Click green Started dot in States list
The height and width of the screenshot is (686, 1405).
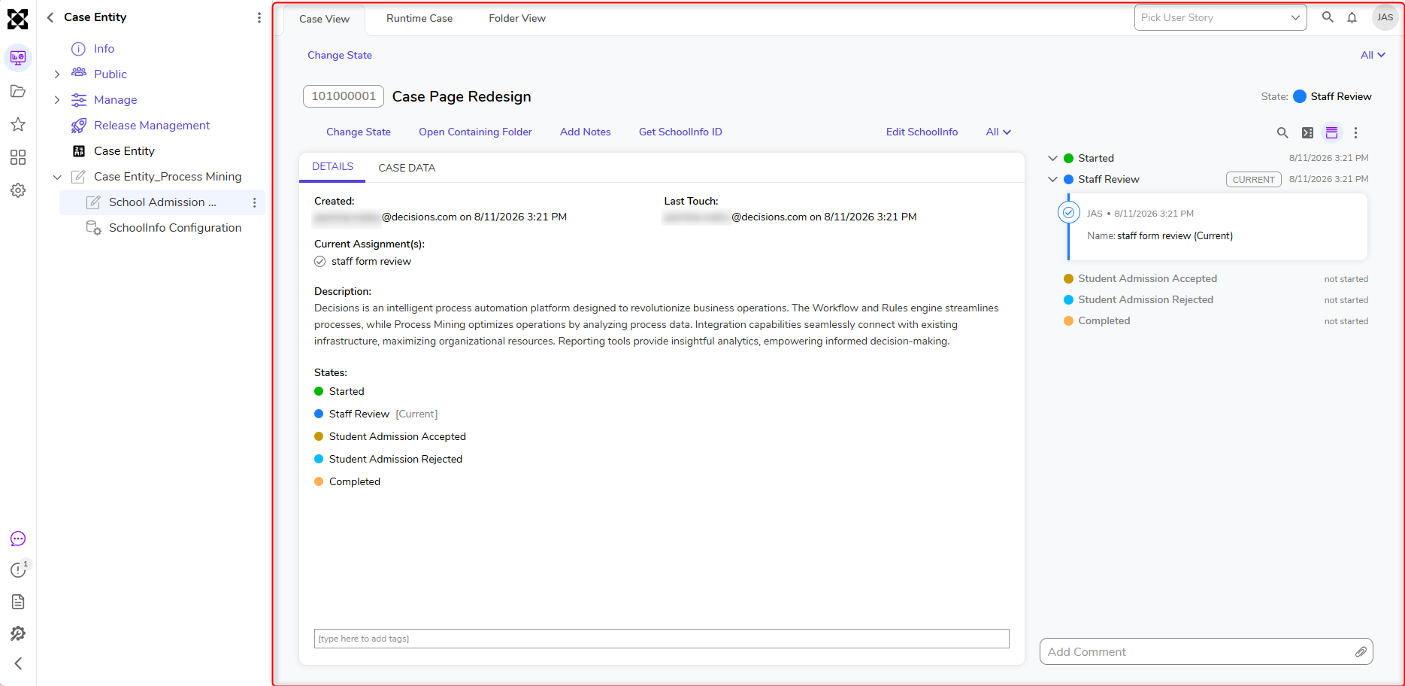pyautogui.click(x=319, y=391)
